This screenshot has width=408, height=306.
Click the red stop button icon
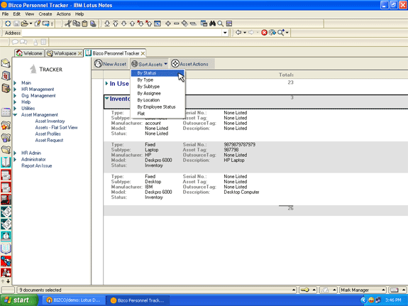point(264,33)
